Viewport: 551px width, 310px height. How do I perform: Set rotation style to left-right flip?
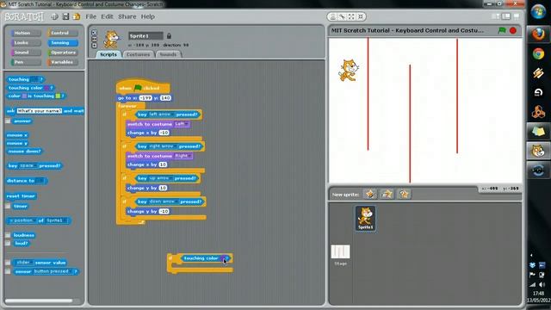(94, 39)
